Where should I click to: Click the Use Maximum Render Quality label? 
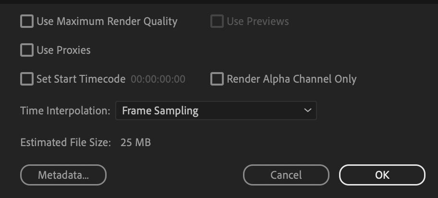(107, 22)
